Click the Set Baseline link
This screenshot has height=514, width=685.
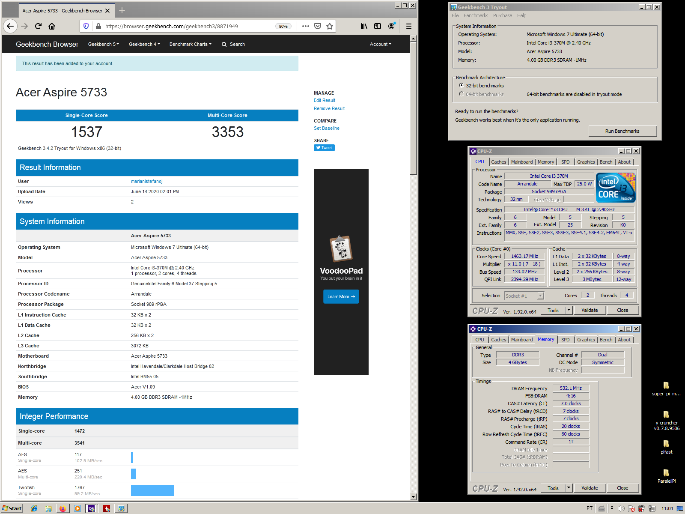(x=327, y=128)
